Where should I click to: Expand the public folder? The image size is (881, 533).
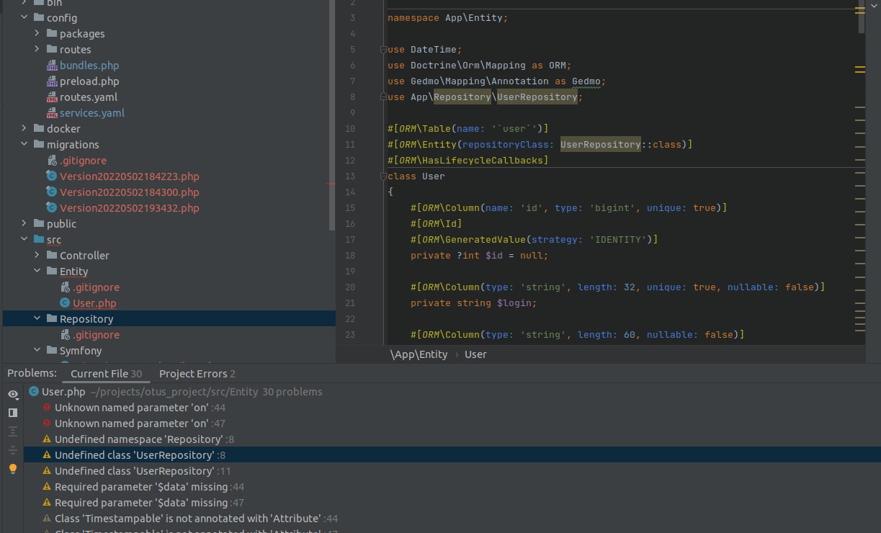click(x=24, y=224)
